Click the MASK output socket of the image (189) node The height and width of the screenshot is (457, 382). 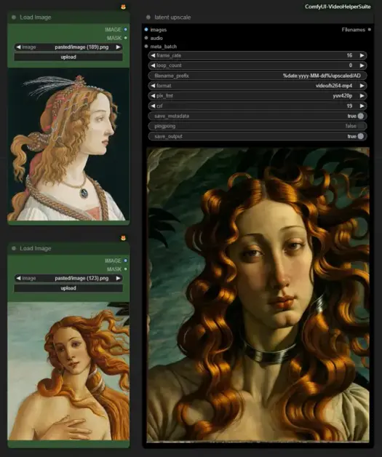pos(126,38)
